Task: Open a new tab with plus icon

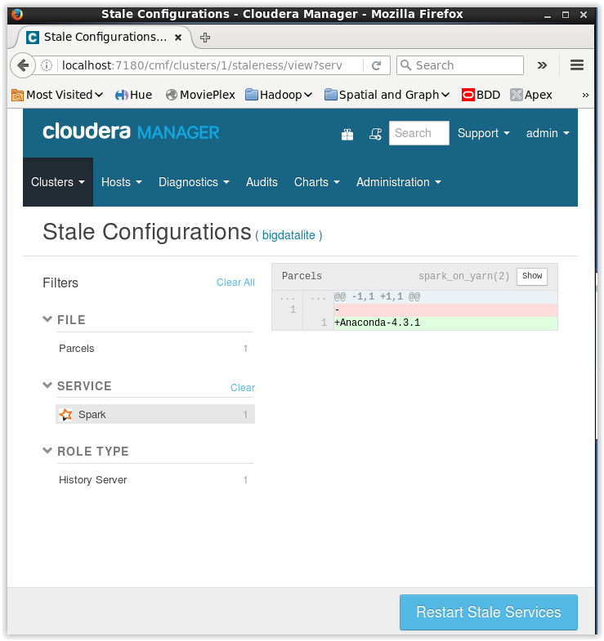Action: (205, 38)
